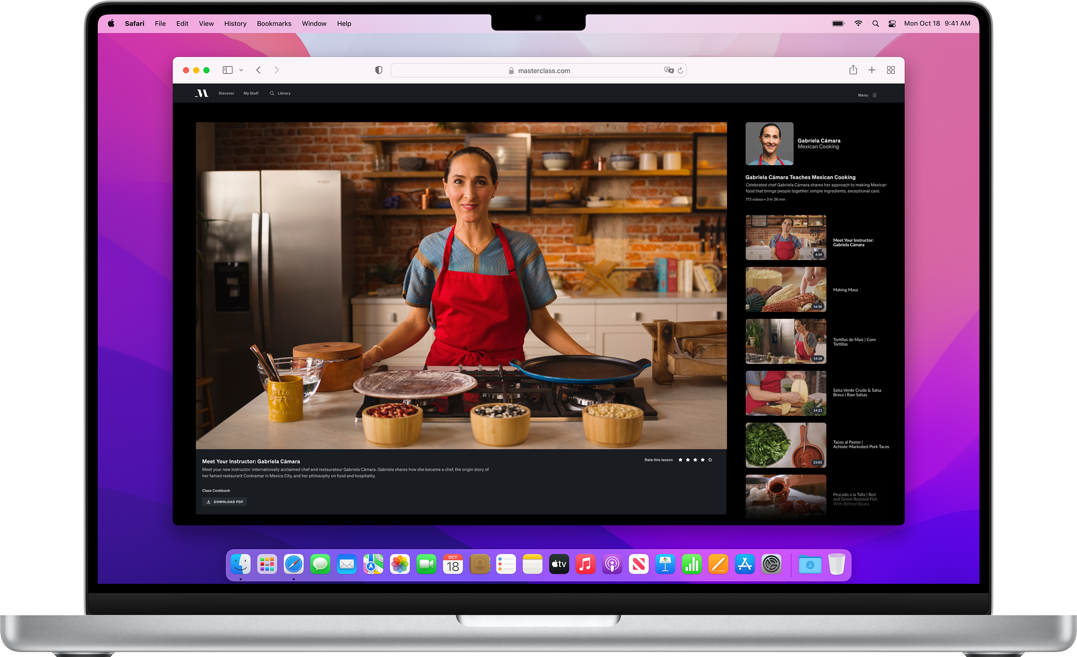Open the Bookmarks menu
The height and width of the screenshot is (657, 1077).
tap(274, 24)
